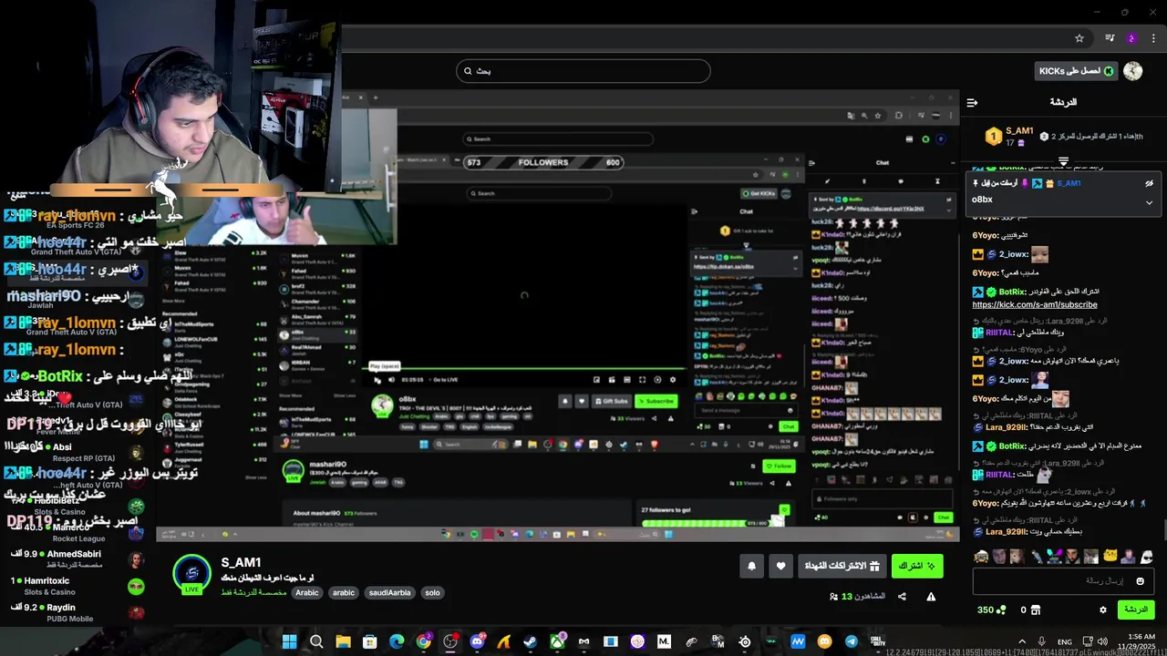Click Follow in inner mashari90 stream
1167x656 pixels.
point(779,466)
